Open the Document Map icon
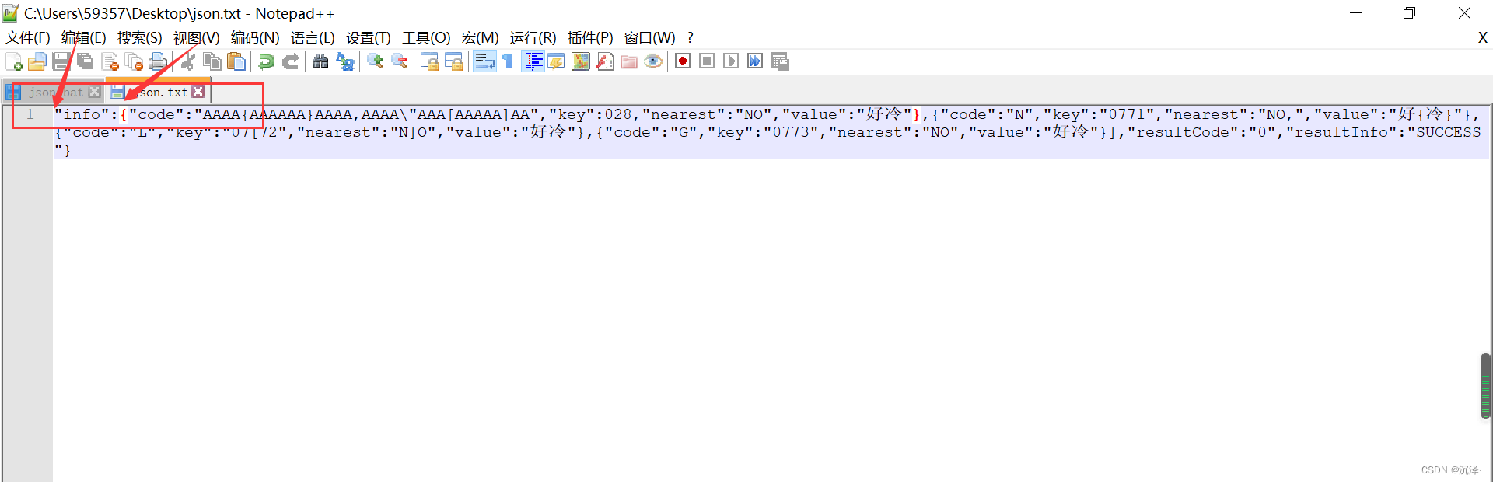The width and height of the screenshot is (1493, 482). (x=581, y=61)
